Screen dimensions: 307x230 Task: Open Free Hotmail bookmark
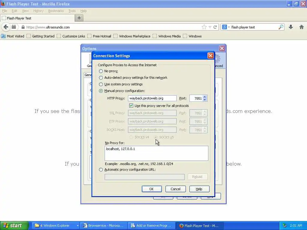(99, 36)
